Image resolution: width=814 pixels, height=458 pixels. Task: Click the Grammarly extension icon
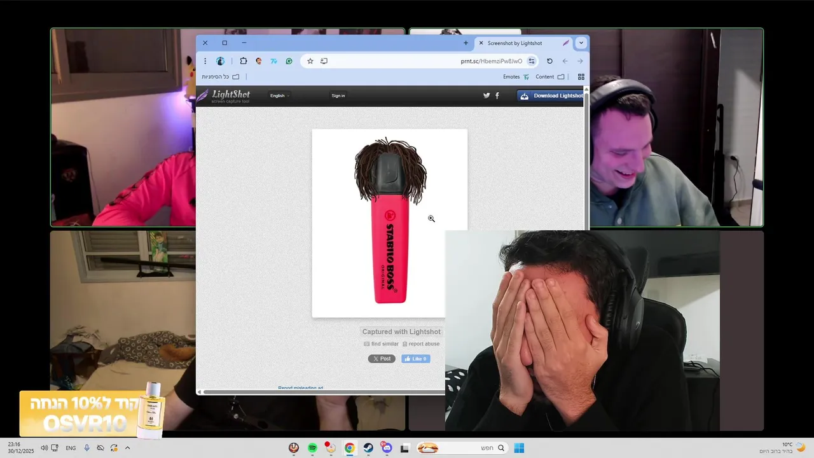click(289, 61)
